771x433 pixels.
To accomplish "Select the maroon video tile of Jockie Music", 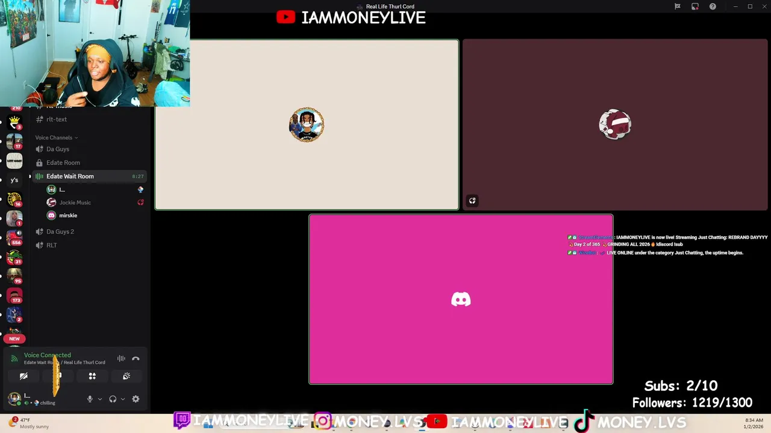I will (615, 124).
